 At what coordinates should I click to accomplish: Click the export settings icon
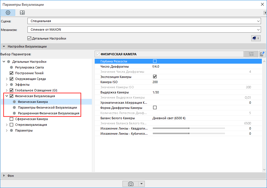click(x=262, y=54)
